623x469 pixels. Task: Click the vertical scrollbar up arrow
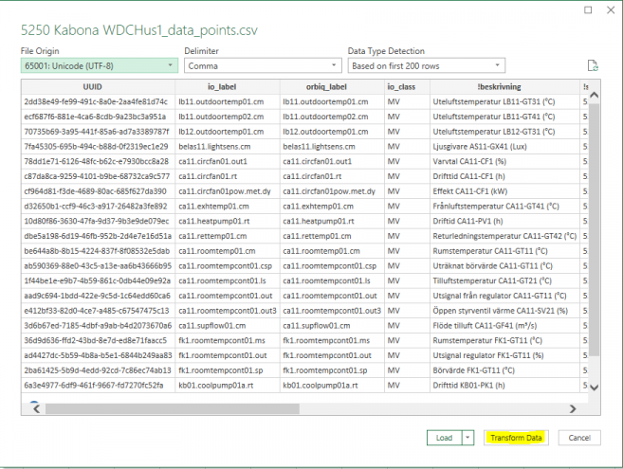coord(594,95)
